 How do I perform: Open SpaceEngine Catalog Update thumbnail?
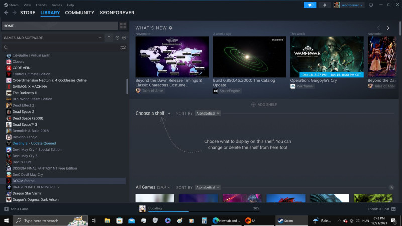pyautogui.click(x=249, y=57)
